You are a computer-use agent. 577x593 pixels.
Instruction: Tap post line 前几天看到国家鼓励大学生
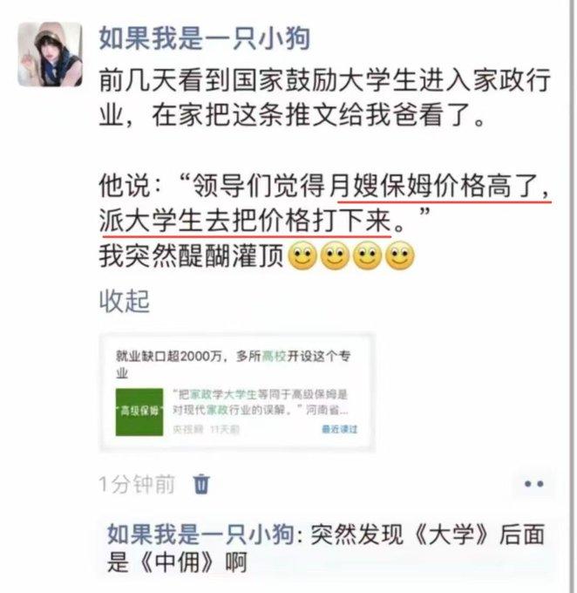click(x=325, y=80)
